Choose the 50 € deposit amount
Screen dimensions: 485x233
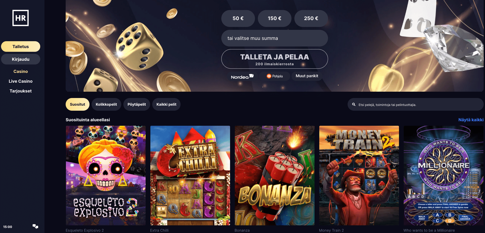[238, 18]
